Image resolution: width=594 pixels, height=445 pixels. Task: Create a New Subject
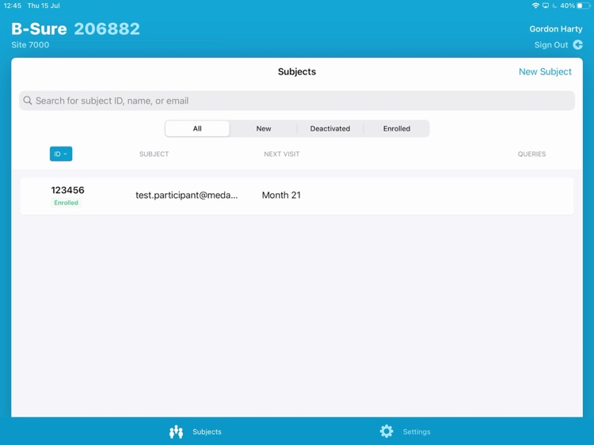[545, 71]
